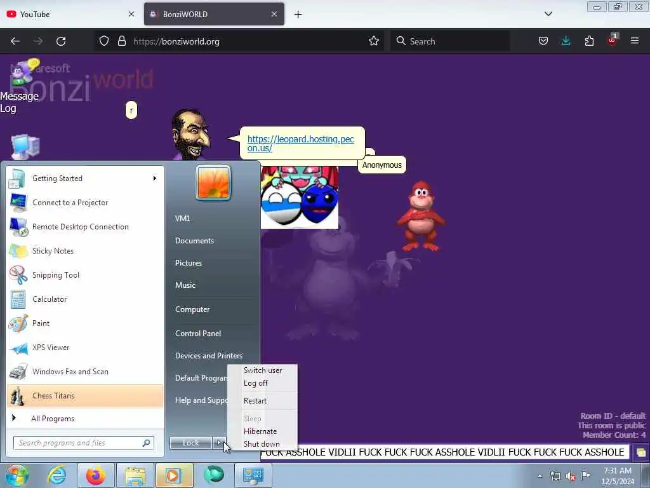Image resolution: width=650 pixels, height=488 pixels.
Task: Open Control Panel
Action: (198, 334)
